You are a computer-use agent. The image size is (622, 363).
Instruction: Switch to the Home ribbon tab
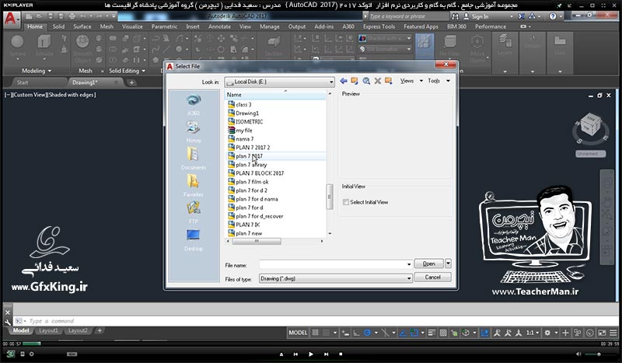35,26
